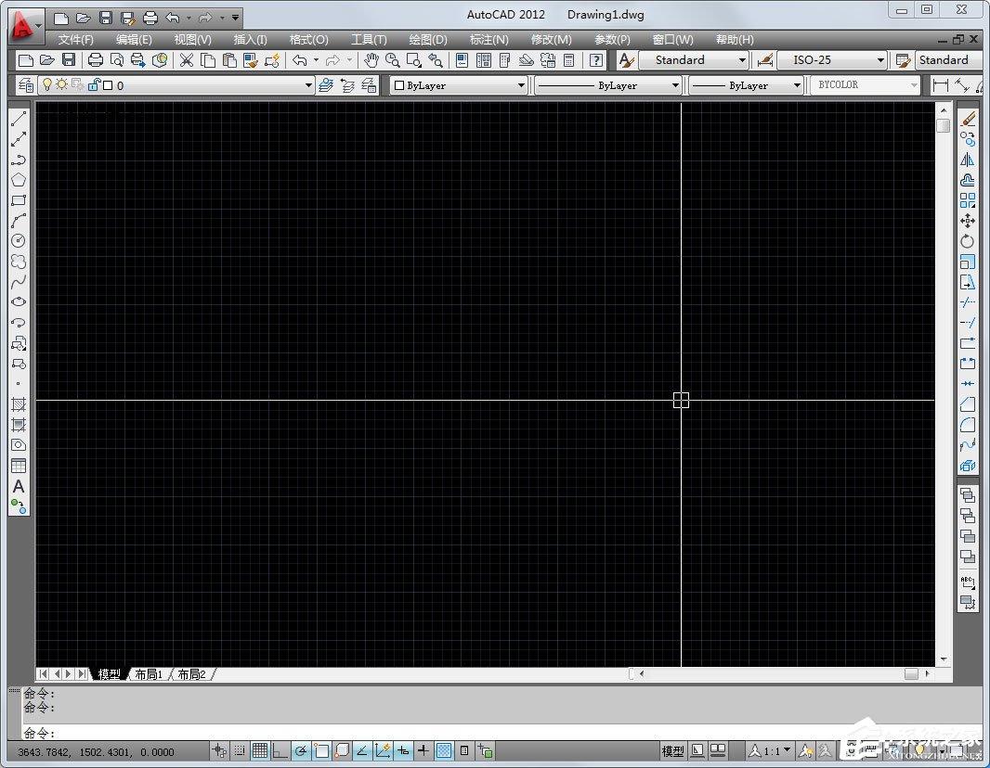Screen dimensions: 990x768
Task: Switch to the 布局2 tab
Action: (x=191, y=674)
